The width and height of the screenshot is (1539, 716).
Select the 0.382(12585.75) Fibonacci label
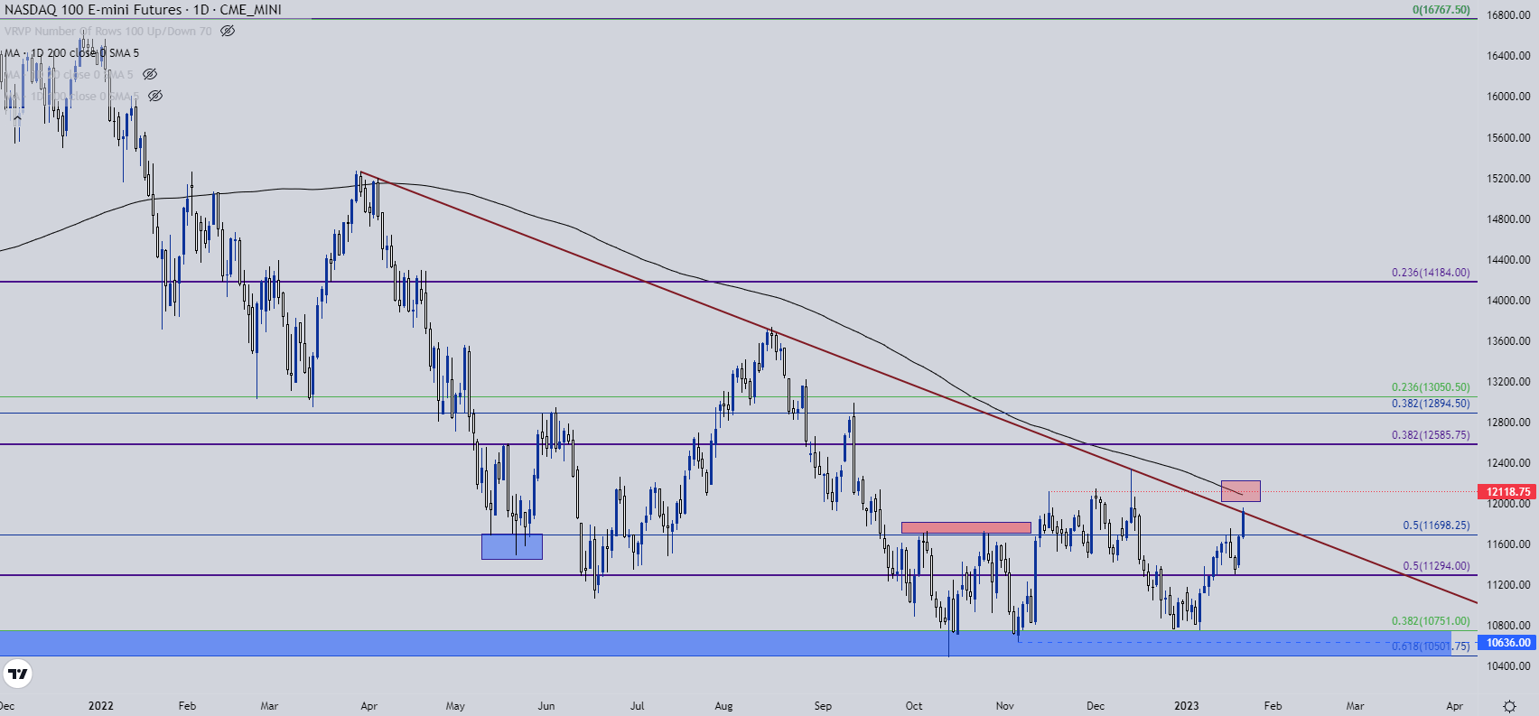pos(1431,435)
